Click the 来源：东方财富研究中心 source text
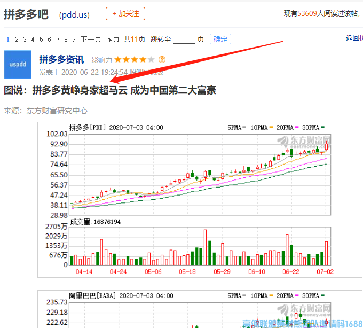This screenshot has height=328, width=363. coord(45,111)
